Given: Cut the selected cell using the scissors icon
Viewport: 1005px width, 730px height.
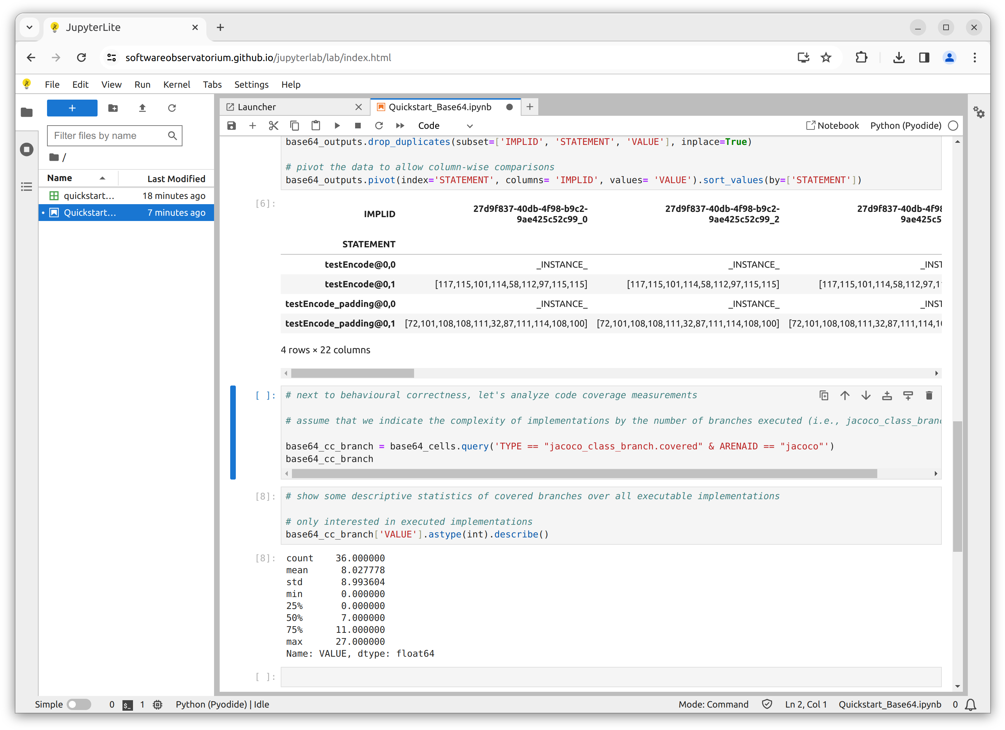Looking at the screenshot, I should (273, 126).
